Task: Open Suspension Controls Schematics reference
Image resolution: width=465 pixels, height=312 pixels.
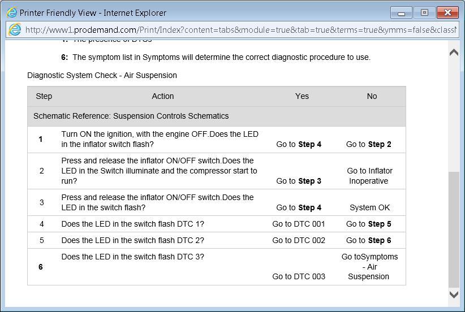Action: tap(171, 116)
